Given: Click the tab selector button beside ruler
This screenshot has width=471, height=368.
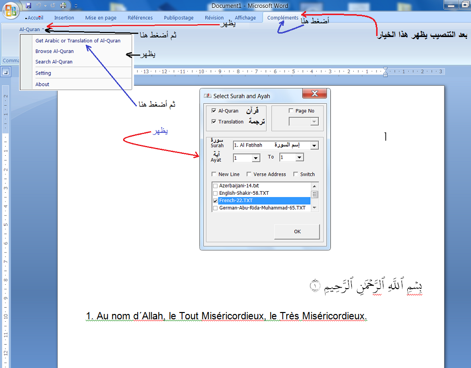Looking at the screenshot, I should [x=6, y=72].
